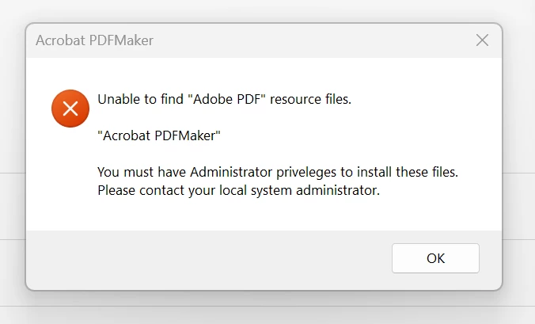Click the words "contact your" in last line

tap(178, 190)
